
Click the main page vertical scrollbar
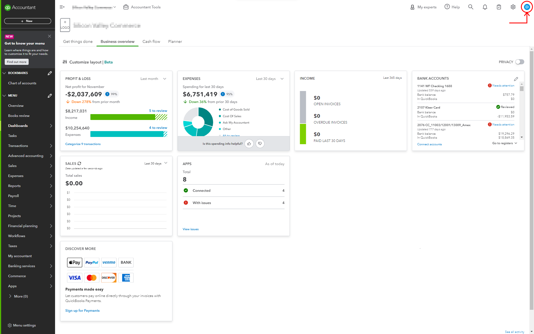[531, 180]
